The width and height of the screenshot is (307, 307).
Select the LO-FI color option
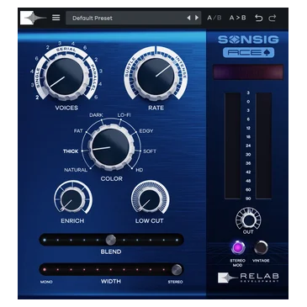(124, 115)
